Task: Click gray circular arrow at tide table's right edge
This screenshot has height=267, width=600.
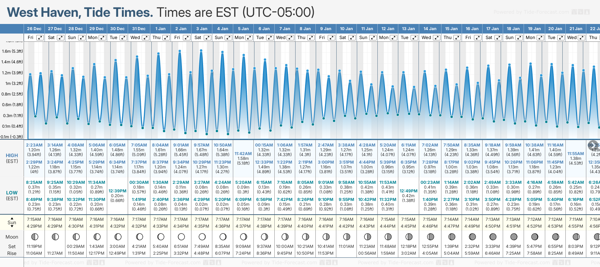Action: coord(593,145)
